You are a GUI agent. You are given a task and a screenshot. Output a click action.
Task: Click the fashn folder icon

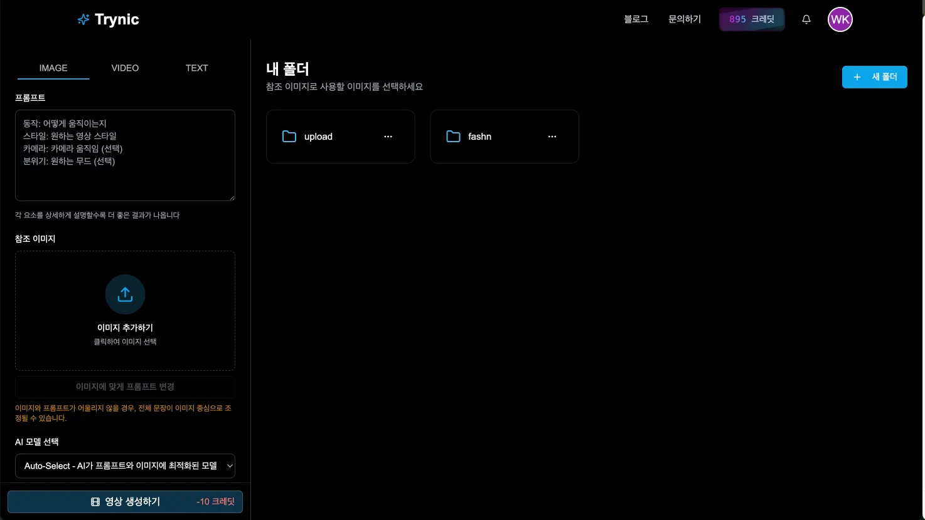coord(453,136)
